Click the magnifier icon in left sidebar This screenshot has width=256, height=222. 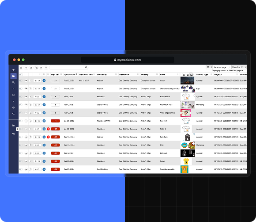[x=13, y=114]
